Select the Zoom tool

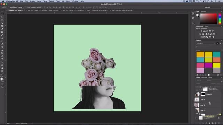[2, 71]
